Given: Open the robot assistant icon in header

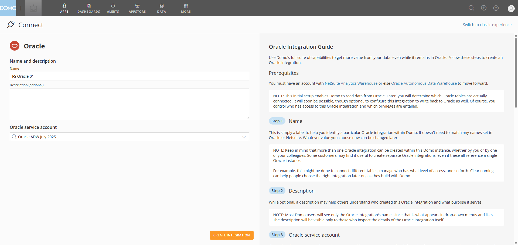Looking at the screenshot, I should tap(33, 8).
